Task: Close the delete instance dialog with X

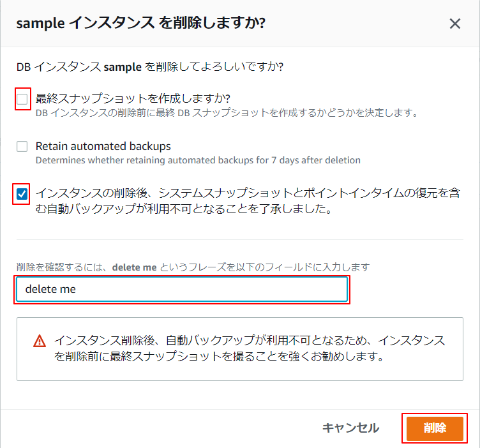Action: click(x=455, y=24)
